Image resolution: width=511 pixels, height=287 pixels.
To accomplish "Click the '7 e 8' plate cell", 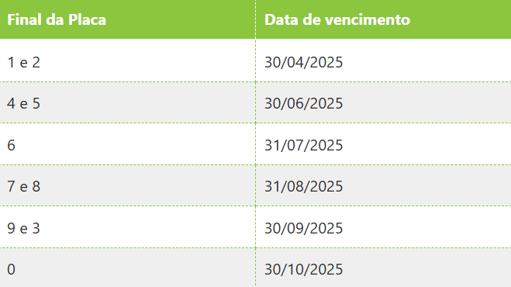I will [x=127, y=185].
